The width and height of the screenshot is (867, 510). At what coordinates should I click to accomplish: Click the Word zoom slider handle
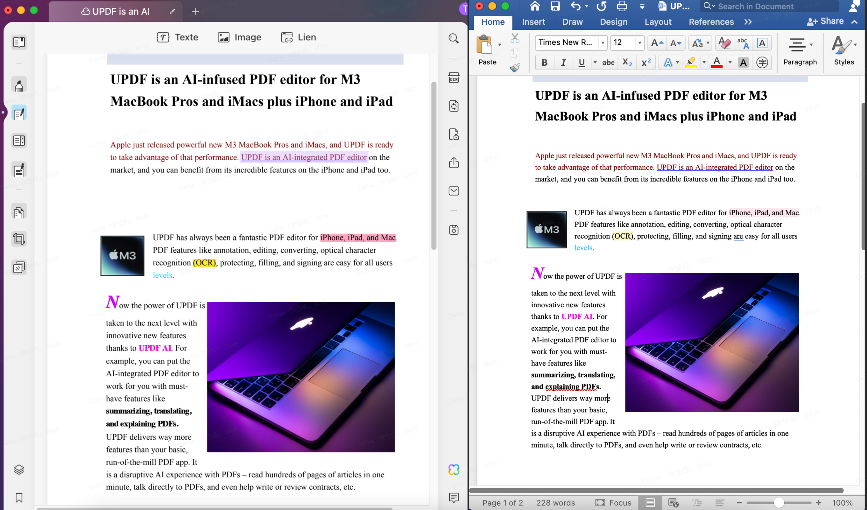point(779,503)
